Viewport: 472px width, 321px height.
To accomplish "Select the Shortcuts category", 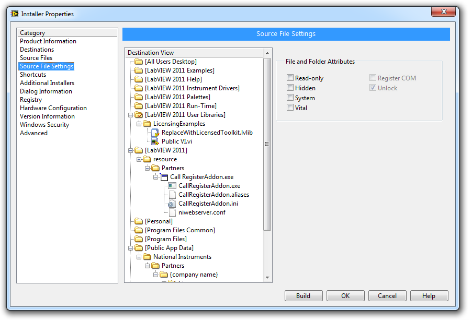I will pyautogui.click(x=33, y=75).
